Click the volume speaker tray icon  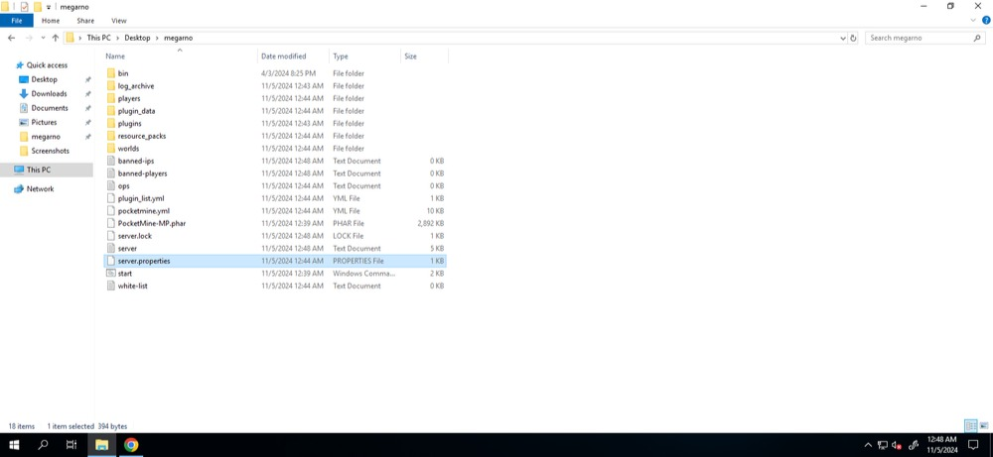tap(897, 445)
